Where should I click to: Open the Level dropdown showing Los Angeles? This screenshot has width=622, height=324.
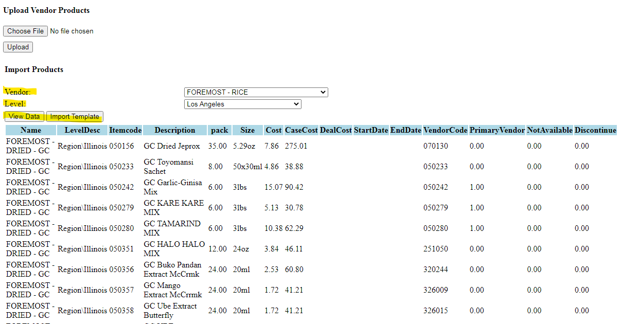(243, 104)
